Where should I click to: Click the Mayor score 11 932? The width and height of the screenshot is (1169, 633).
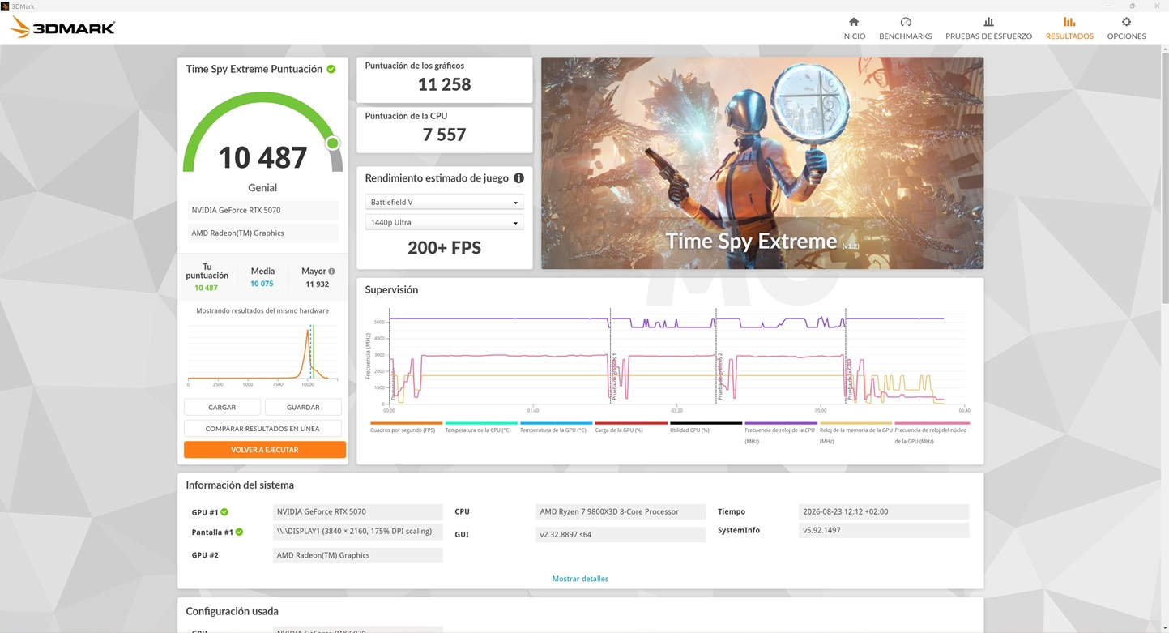pyautogui.click(x=317, y=284)
